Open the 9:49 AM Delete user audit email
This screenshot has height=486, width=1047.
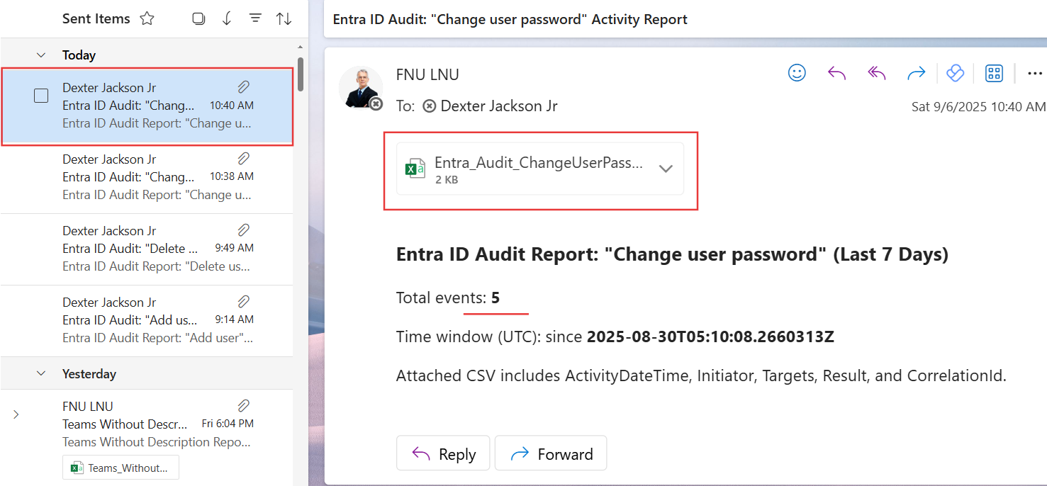tap(156, 249)
